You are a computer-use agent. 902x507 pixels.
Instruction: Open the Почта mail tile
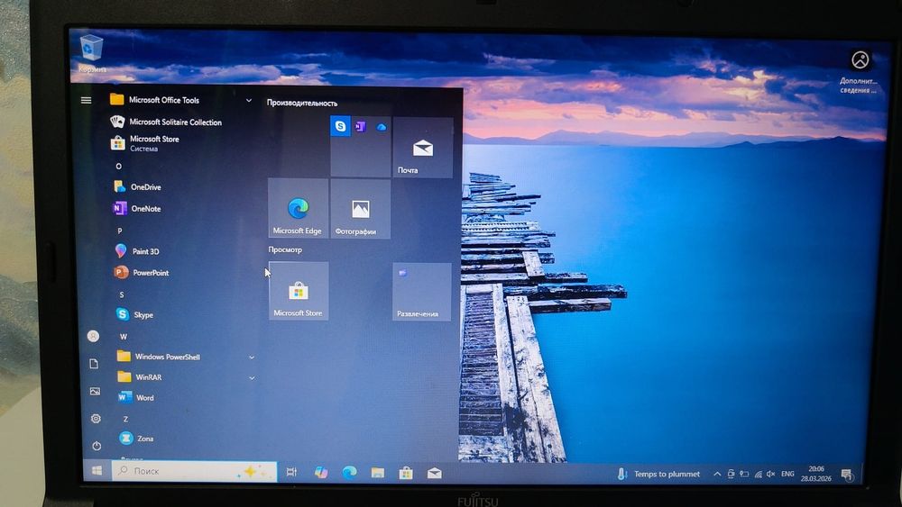point(423,148)
